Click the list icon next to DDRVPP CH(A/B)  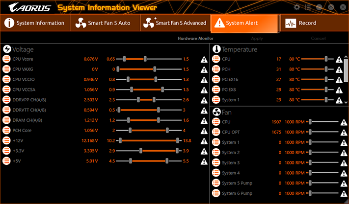[6, 100]
